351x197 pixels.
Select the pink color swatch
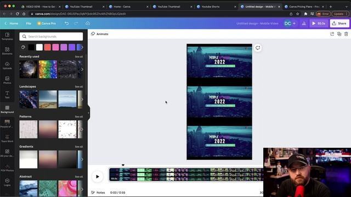tap(55, 47)
